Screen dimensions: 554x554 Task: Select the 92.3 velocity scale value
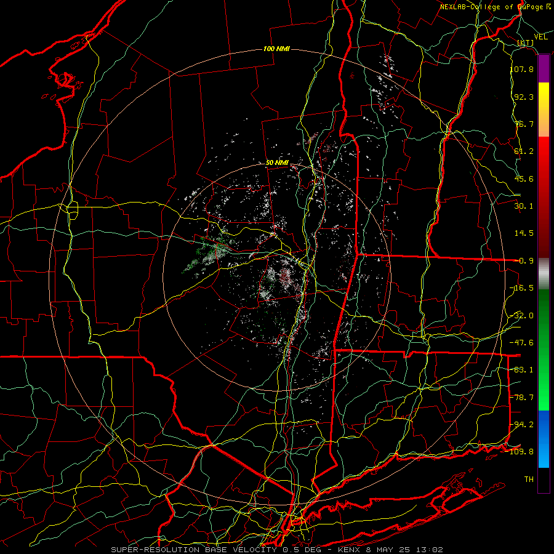click(x=524, y=97)
